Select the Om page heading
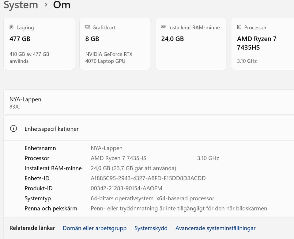This screenshot has height=239, width=294. pyautogui.click(x=62, y=5)
